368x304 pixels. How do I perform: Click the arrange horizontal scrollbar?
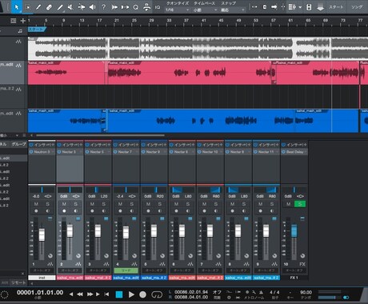100,135
